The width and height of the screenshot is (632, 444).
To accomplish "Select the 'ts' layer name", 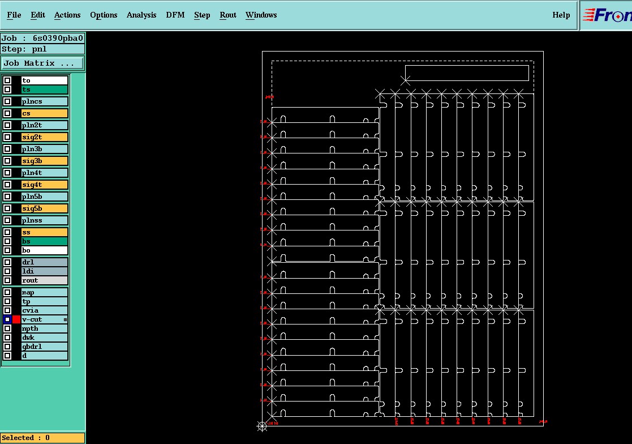I will (44, 89).
